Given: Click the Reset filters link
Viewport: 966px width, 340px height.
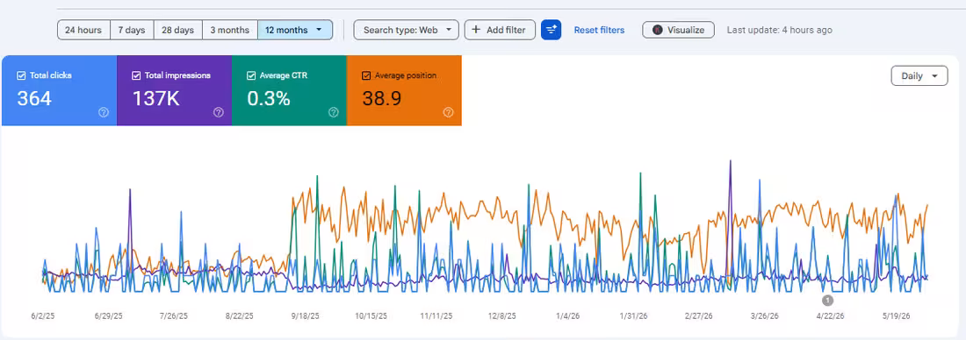Looking at the screenshot, I should click(599, 30).
